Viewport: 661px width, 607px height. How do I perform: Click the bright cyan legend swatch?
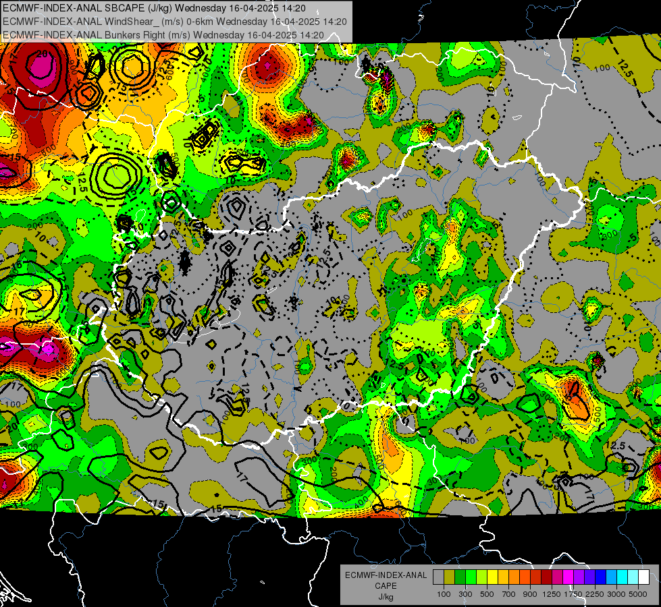coord(623,577)
